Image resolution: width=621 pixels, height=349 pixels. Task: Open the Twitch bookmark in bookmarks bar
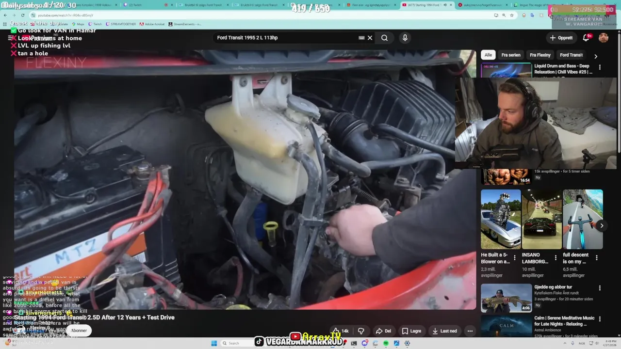pyautogui.click(x=95, y=24)
